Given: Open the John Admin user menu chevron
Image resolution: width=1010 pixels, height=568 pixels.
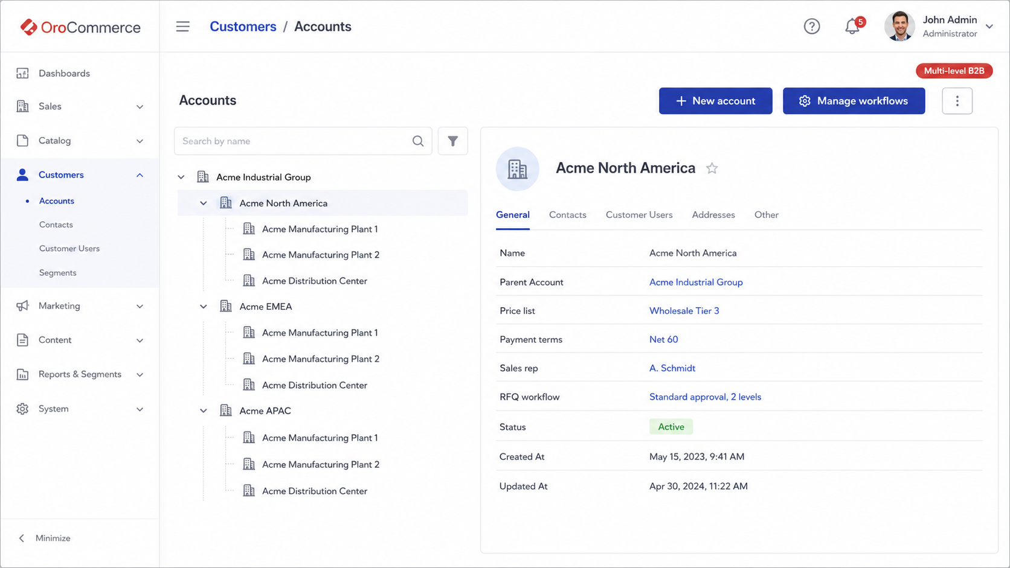Looking at the screenshot, I should [x=989, y=27].
